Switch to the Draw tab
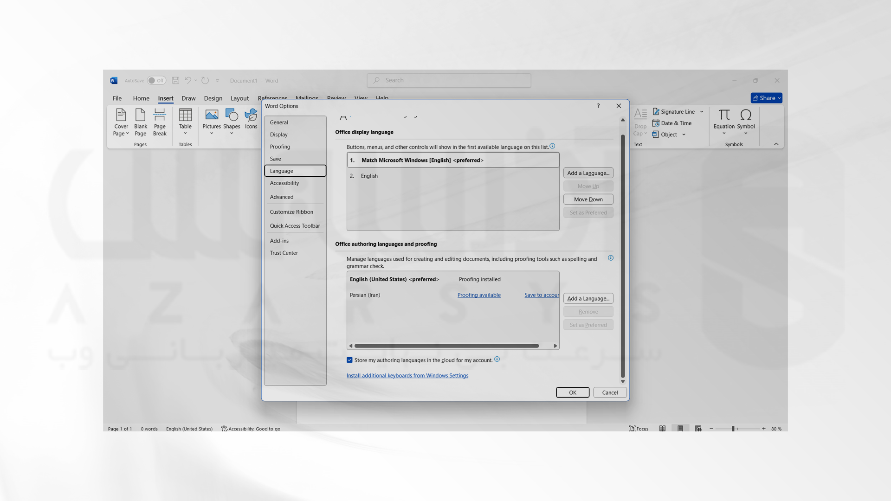Screen dimensions: 891x501 pyautogui.click(x=188, y=98)
